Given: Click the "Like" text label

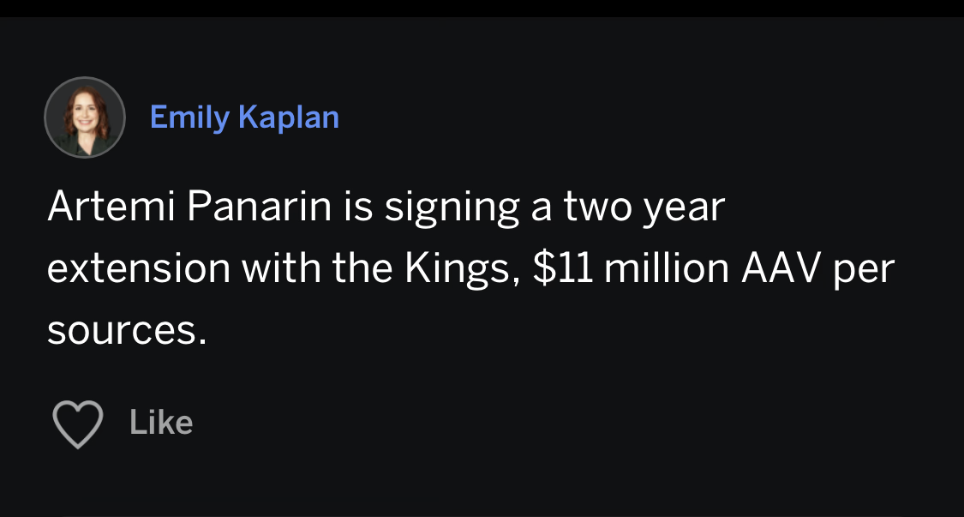Looking at the screenshot, I should [161, 423].
